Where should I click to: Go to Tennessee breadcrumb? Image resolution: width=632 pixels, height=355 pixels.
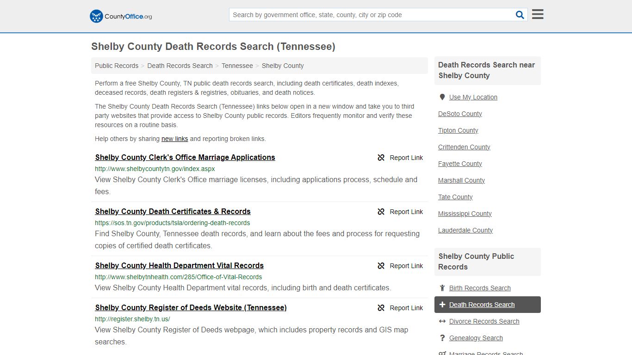click(x=237, y=66)
